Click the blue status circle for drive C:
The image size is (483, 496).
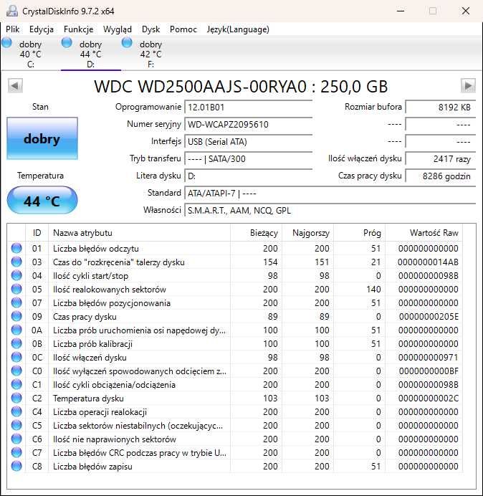point(6,42)
